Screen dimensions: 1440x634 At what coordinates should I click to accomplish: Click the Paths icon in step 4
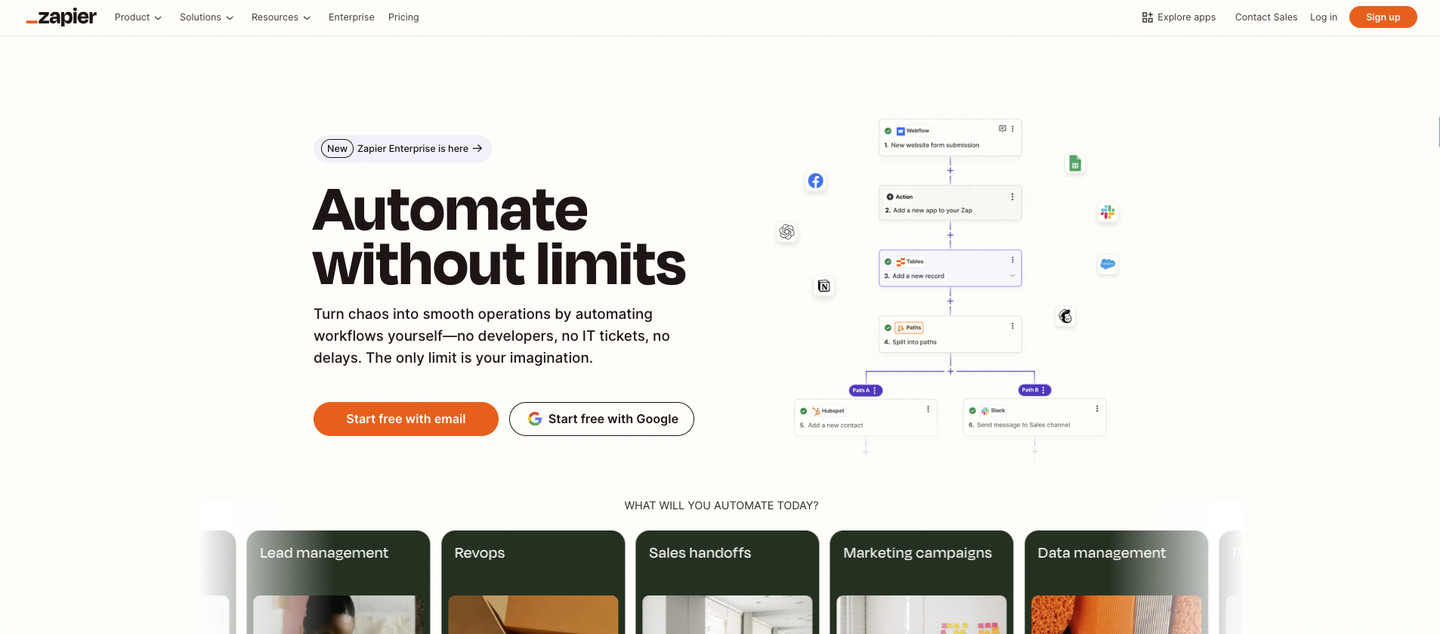pyautogui.click(x=901, y=328)
